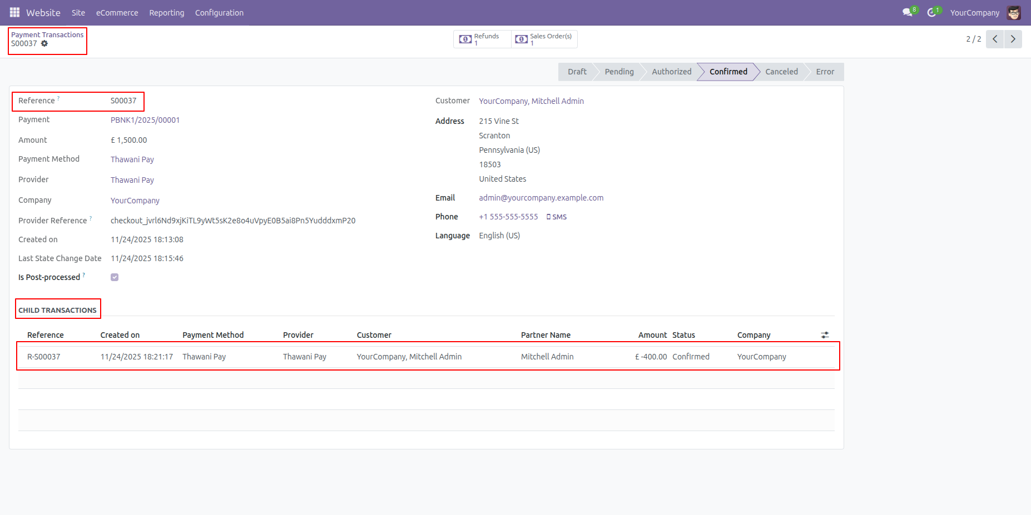Open the Sales Order(s) smart button
Screen dimensions: 1031x515
(544, 39)
